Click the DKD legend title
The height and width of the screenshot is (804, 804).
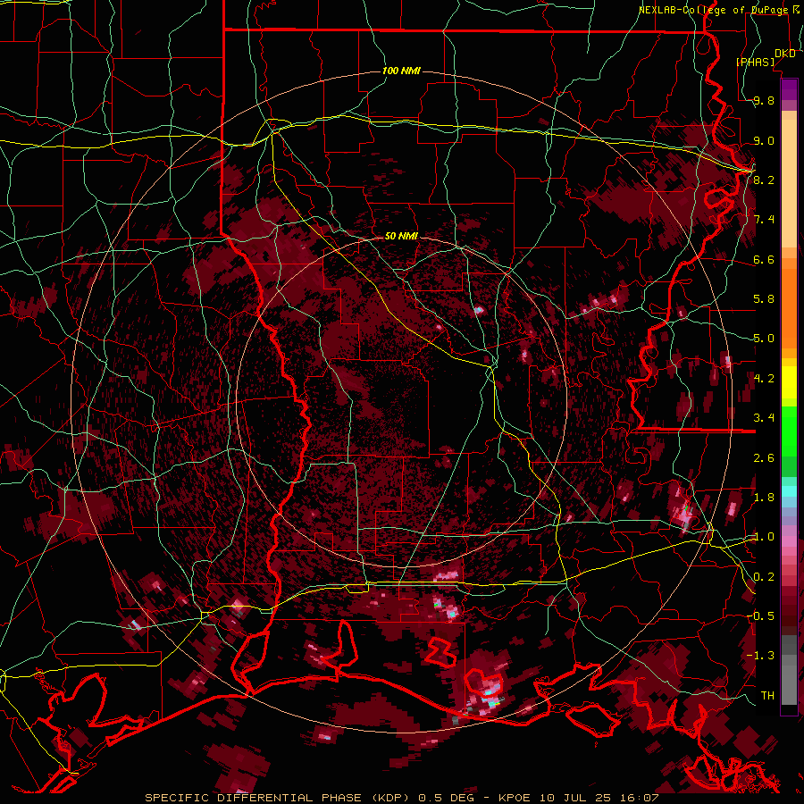click(784, 54)
